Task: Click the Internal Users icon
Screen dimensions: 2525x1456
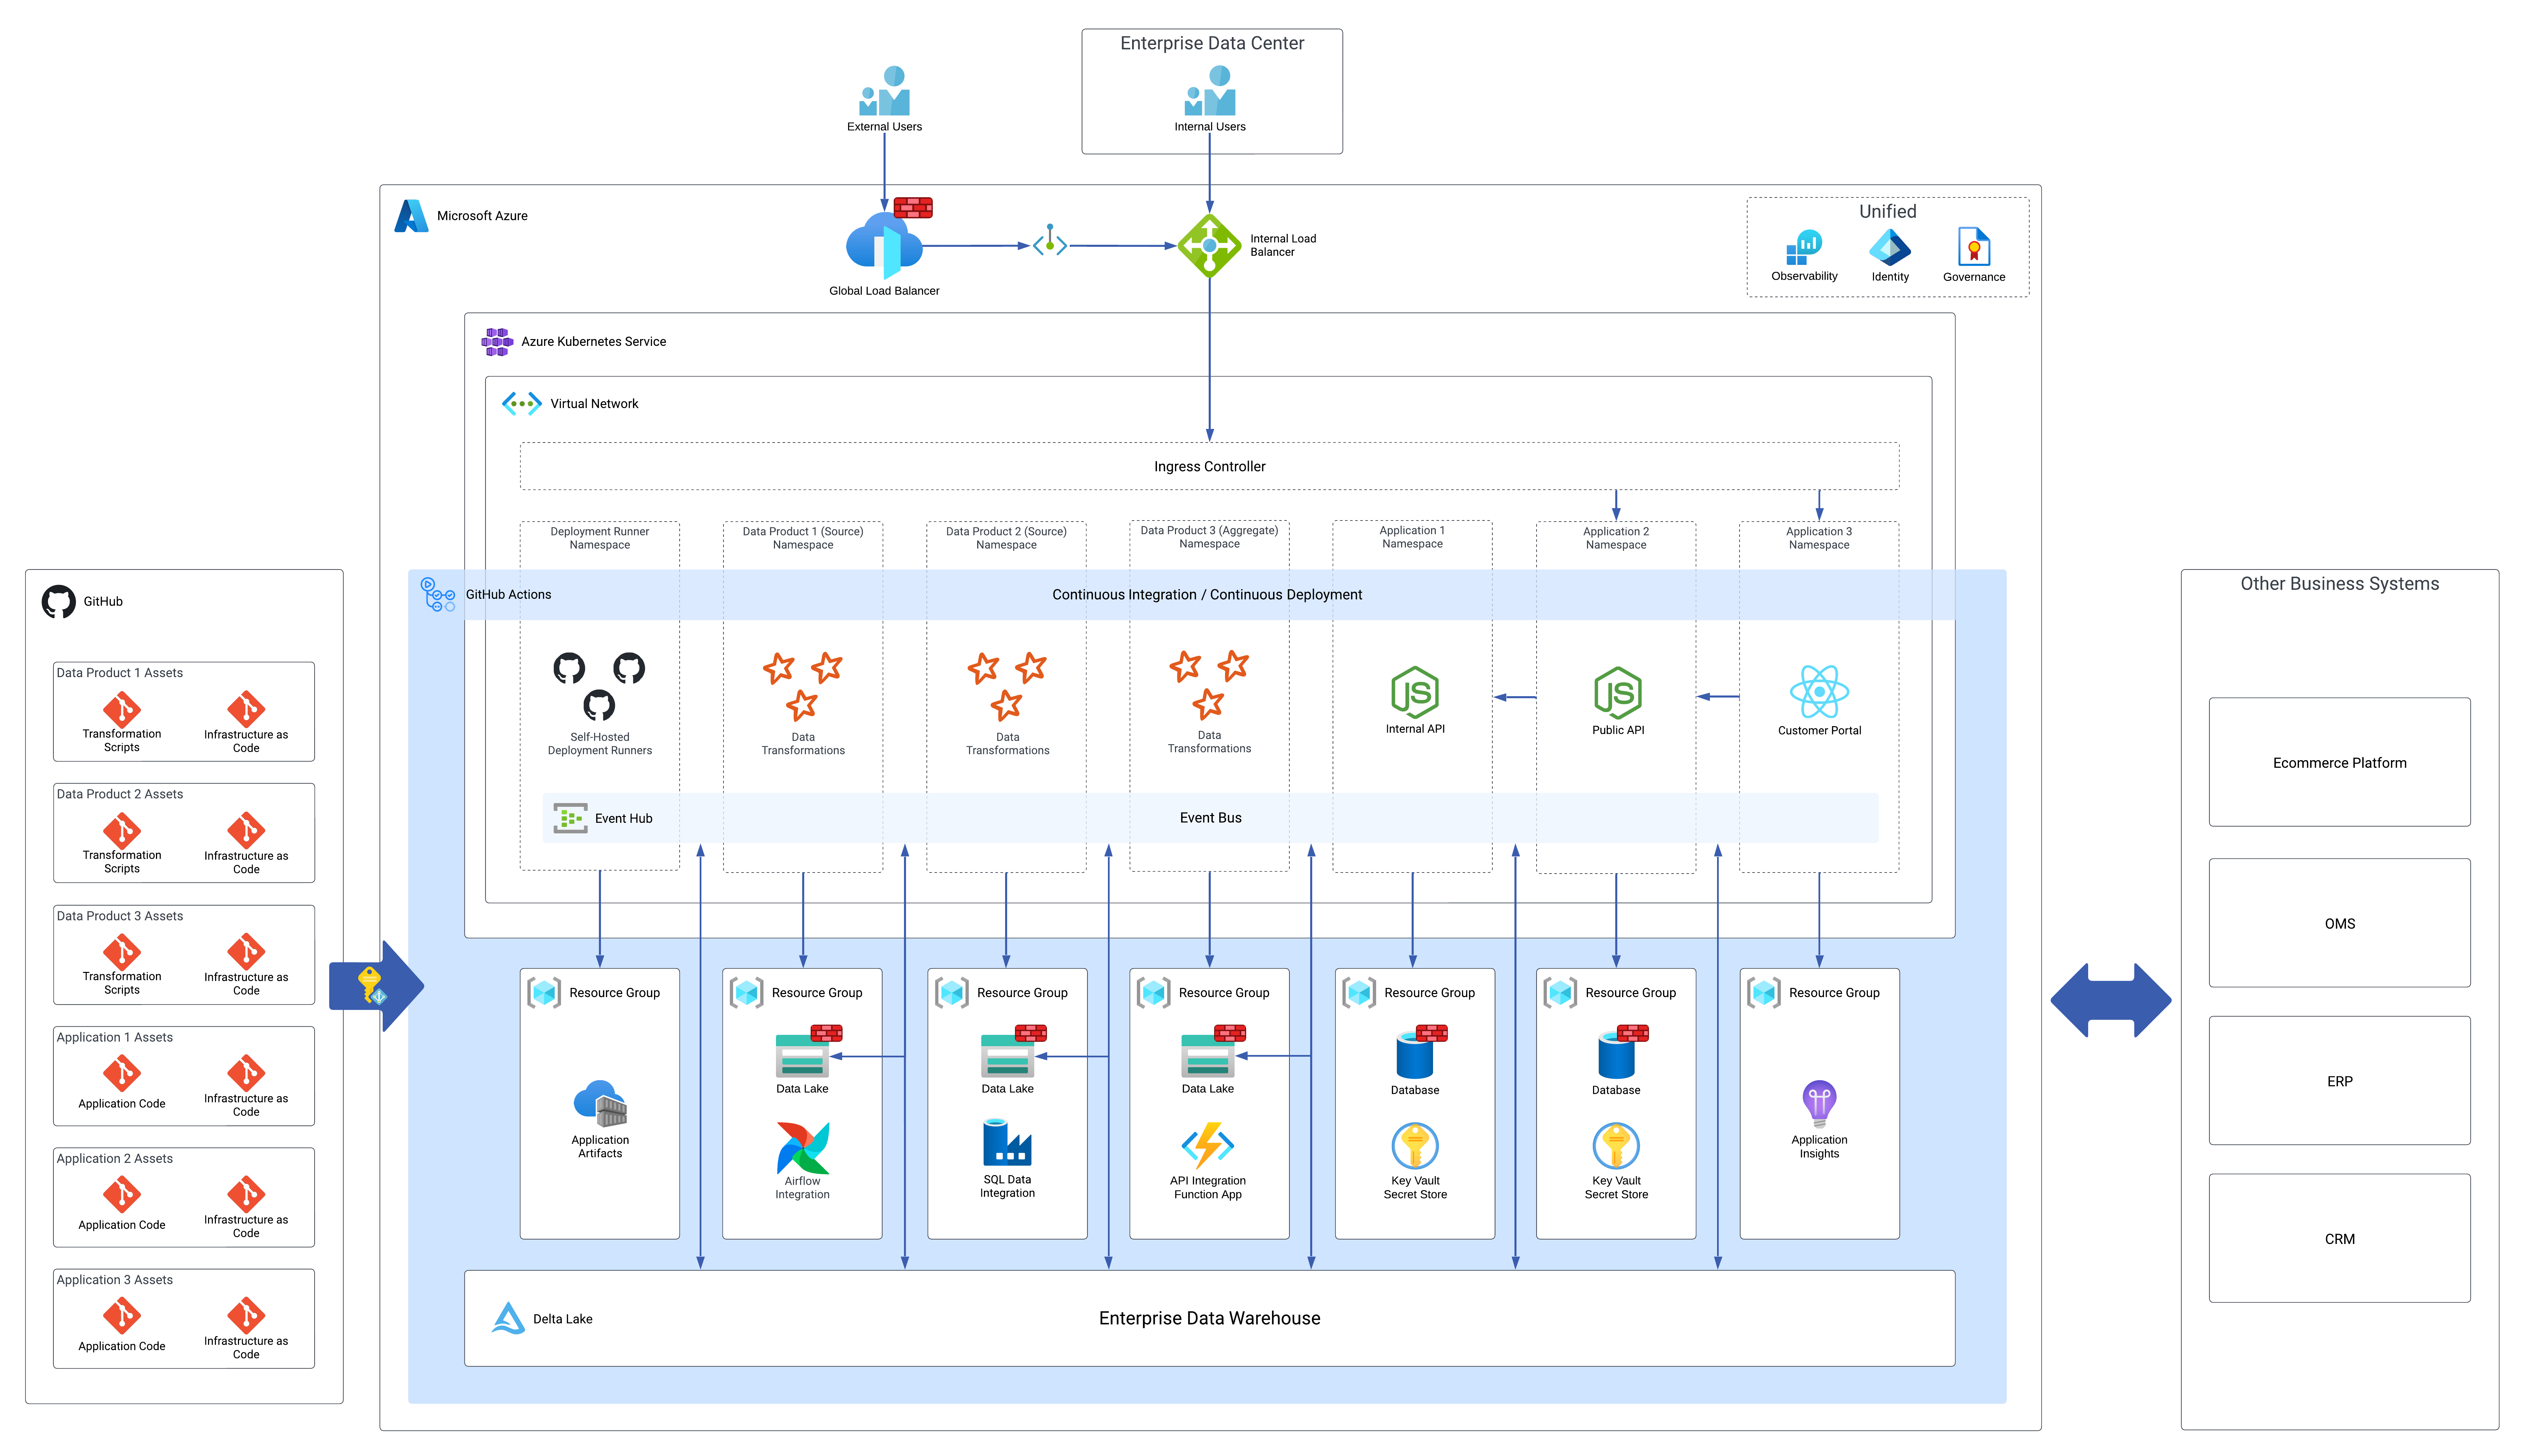Action: [x=1210, y=91]
